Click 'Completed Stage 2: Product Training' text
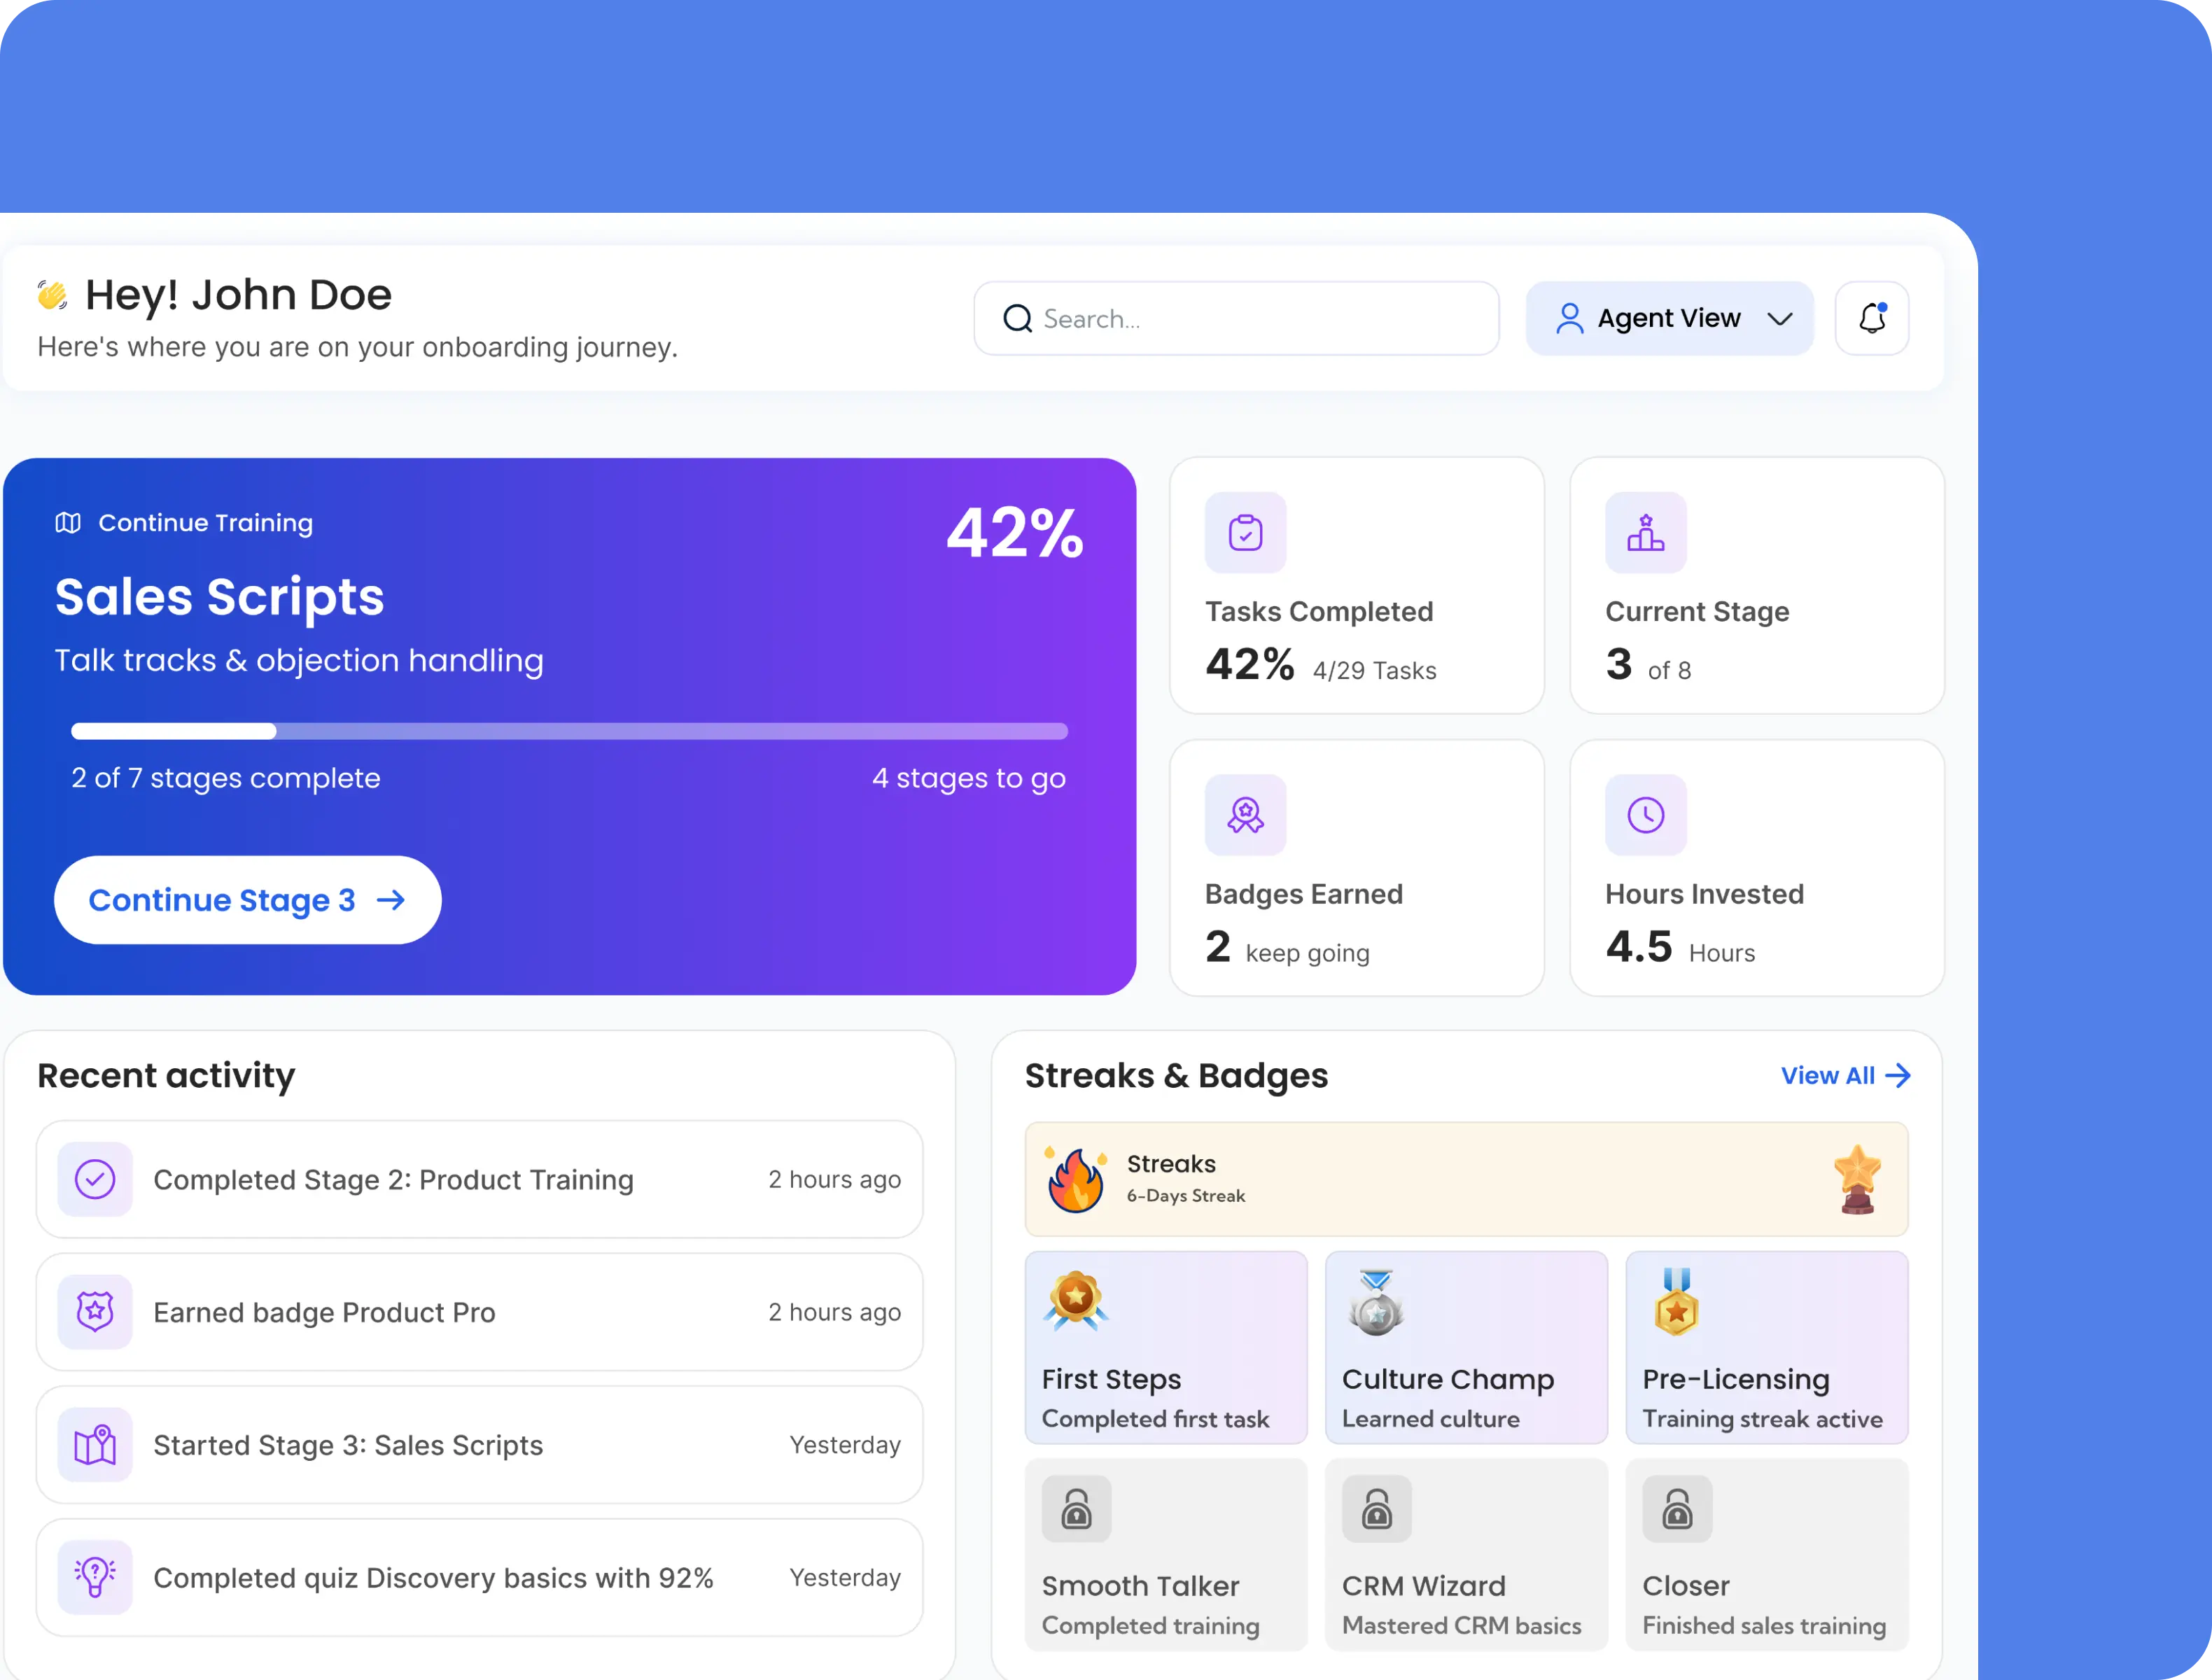This screenshot has width=2212, height=1680. coord(393,1180)
